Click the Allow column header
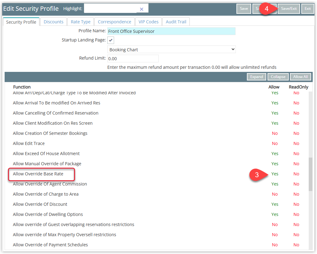The width and height of the screenshot is (317, 254). [274, 87]
